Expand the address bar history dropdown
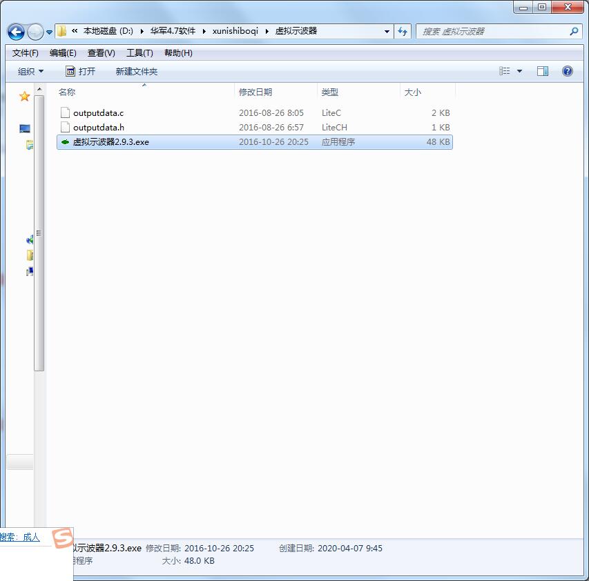Image resolution: width=589 pixels, height=581 pixels. point(387,32)
